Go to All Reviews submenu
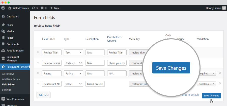Viewport: 227px width, 106px height. coord(8,74)
